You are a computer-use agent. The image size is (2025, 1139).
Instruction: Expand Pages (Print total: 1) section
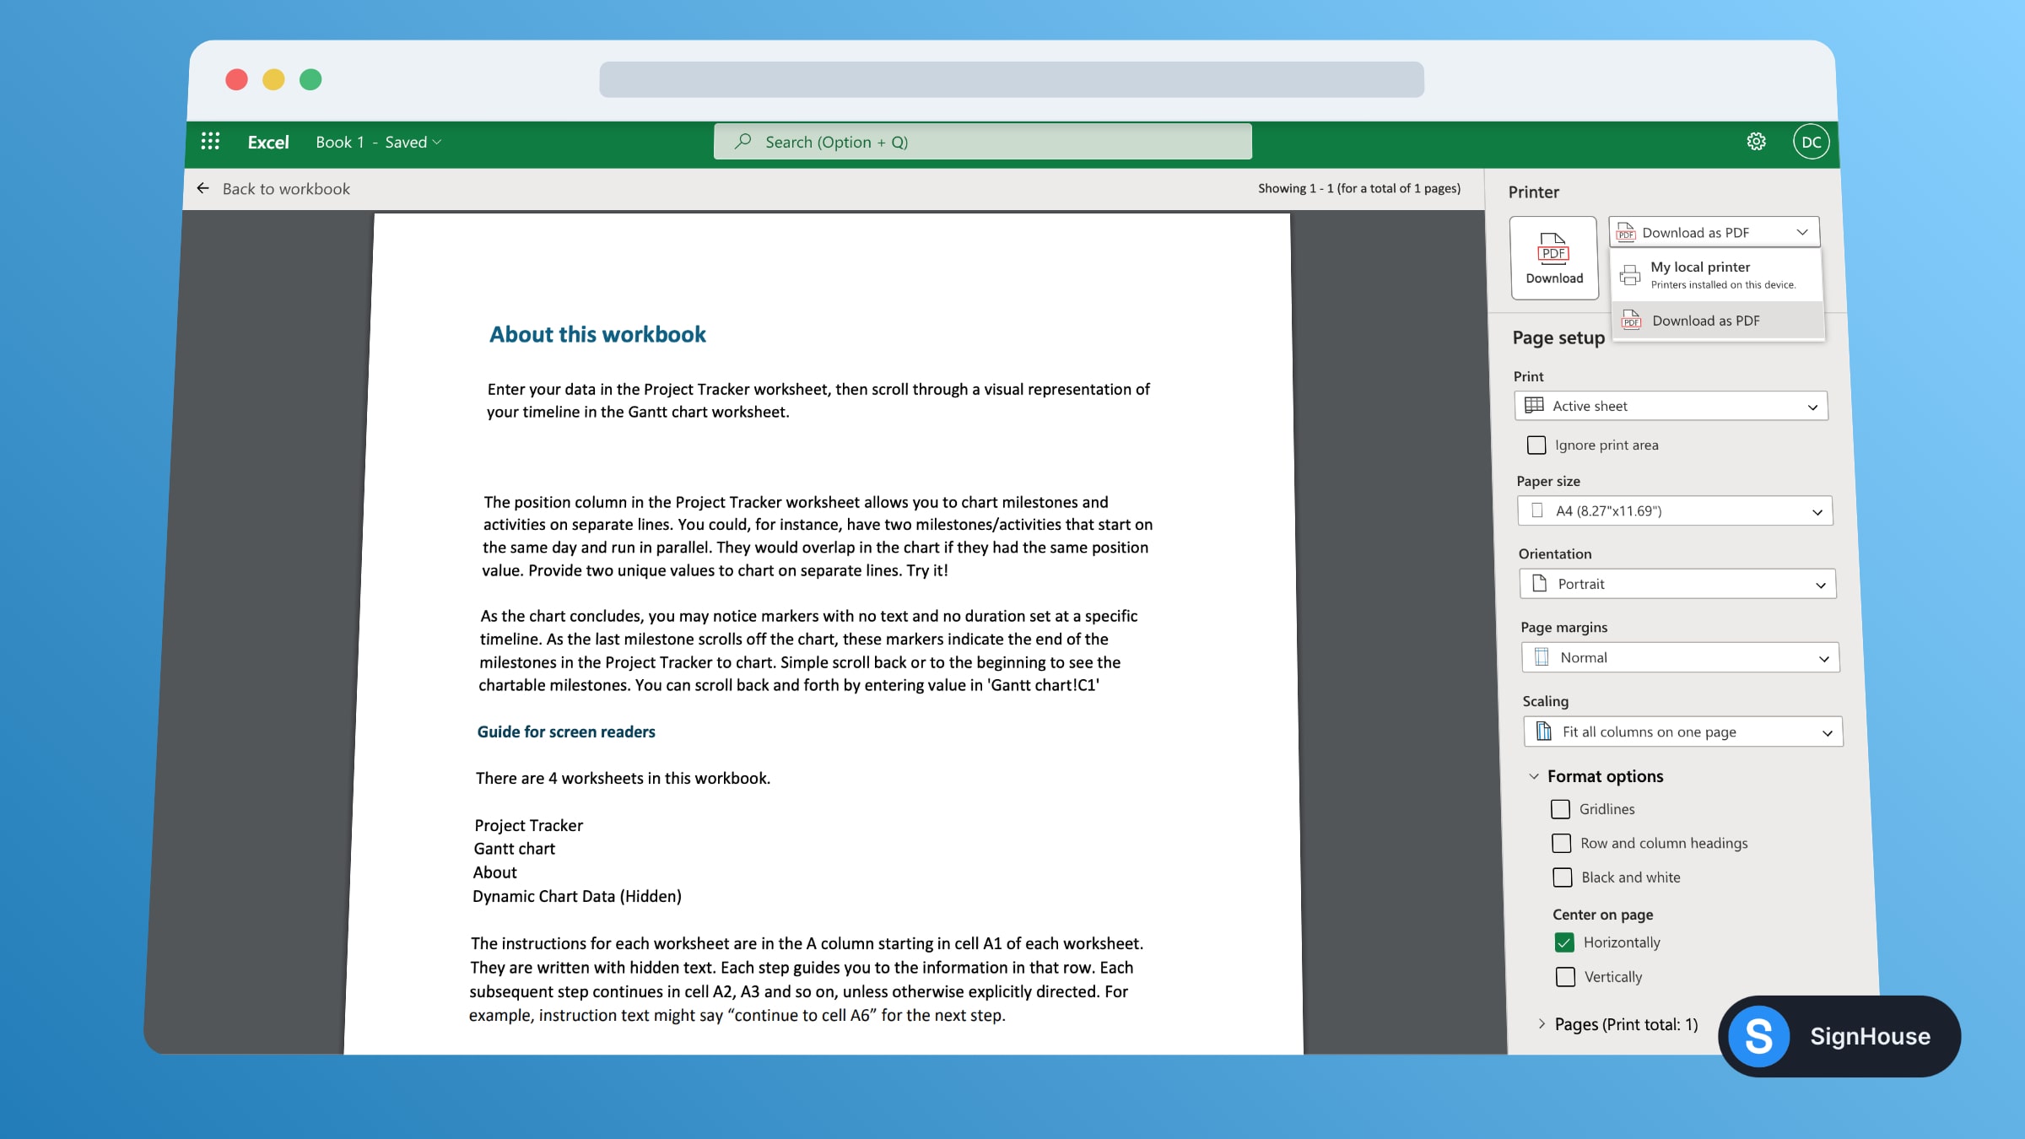click(x=1542, y=1024)
